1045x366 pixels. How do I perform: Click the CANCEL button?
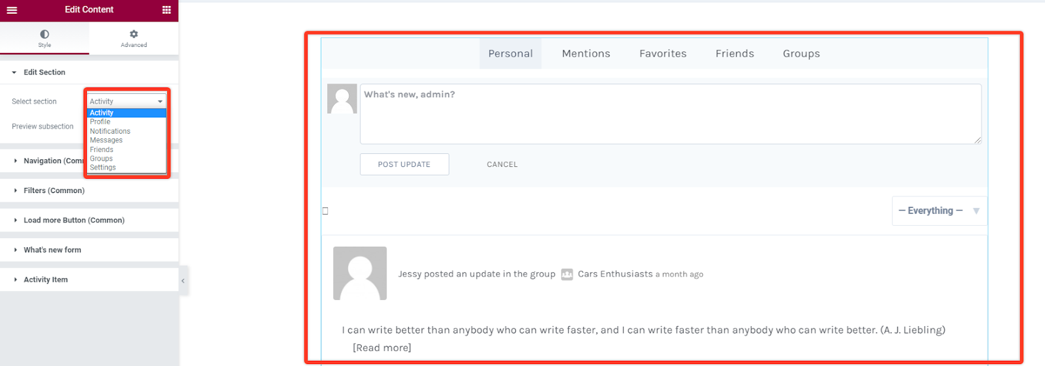[x=502, y=164]
